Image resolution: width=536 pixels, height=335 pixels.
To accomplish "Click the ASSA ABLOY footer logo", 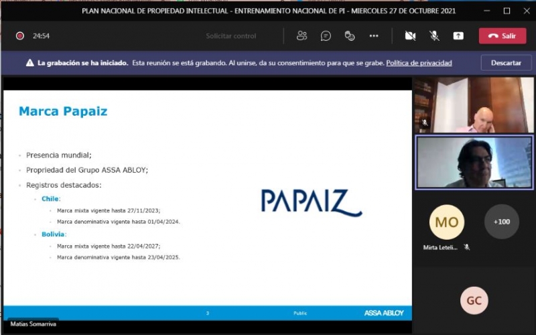I will 383,313.
